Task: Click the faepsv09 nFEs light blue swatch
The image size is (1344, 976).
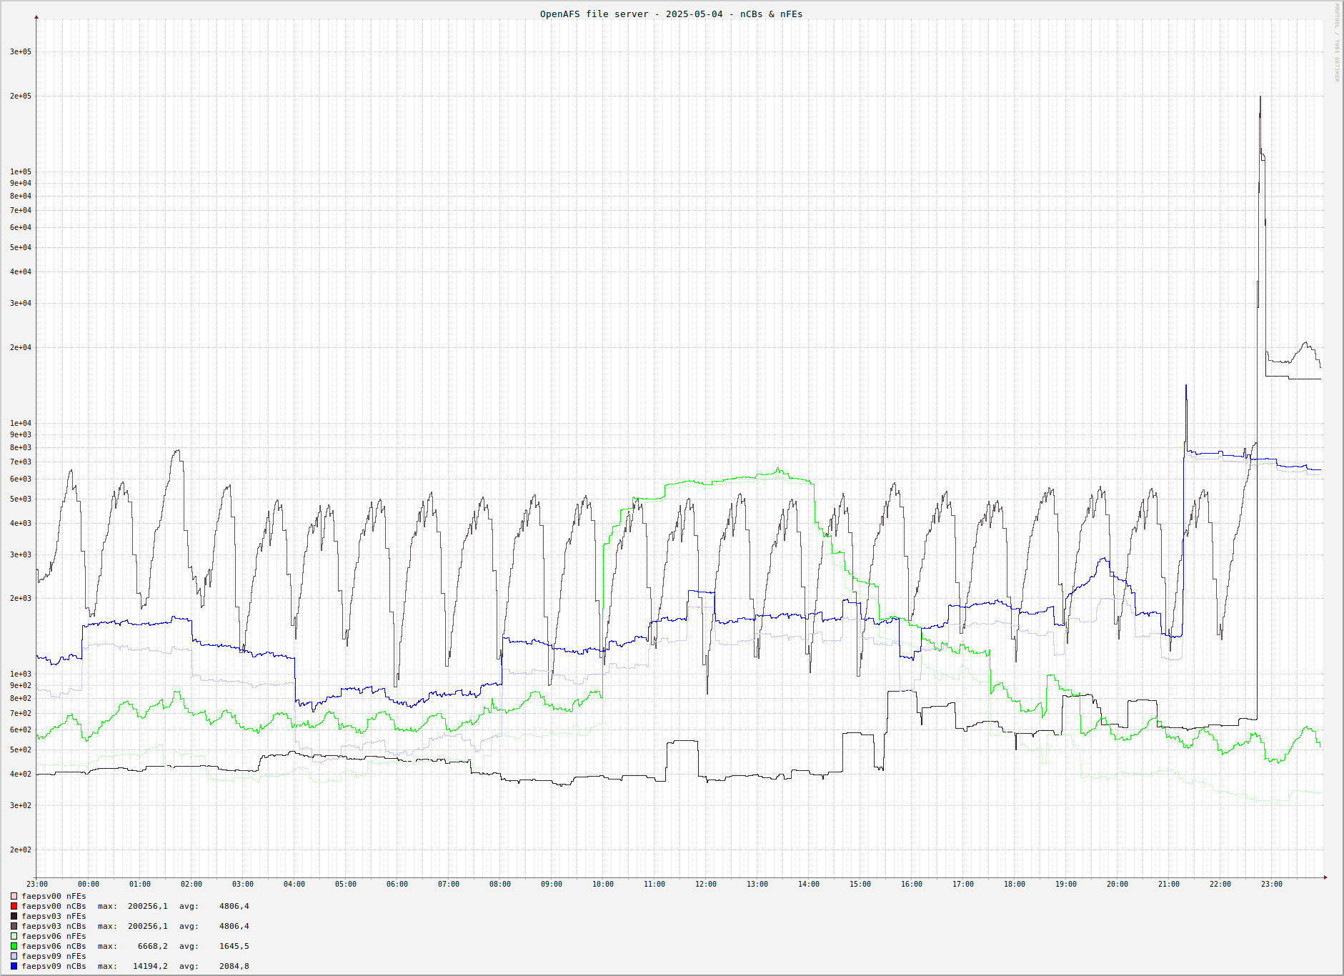Action: [x=14, y=956]
